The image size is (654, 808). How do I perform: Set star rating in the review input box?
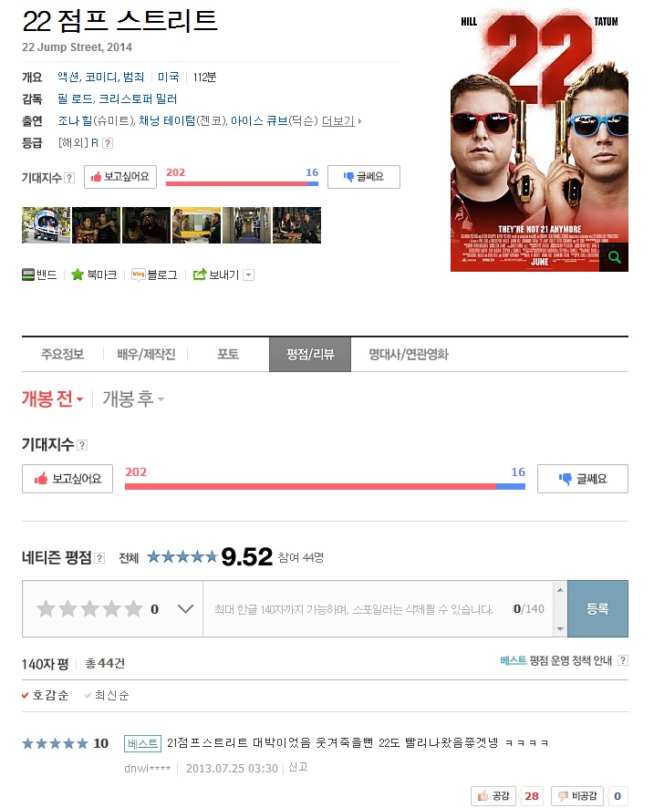[x=89, y=609]
